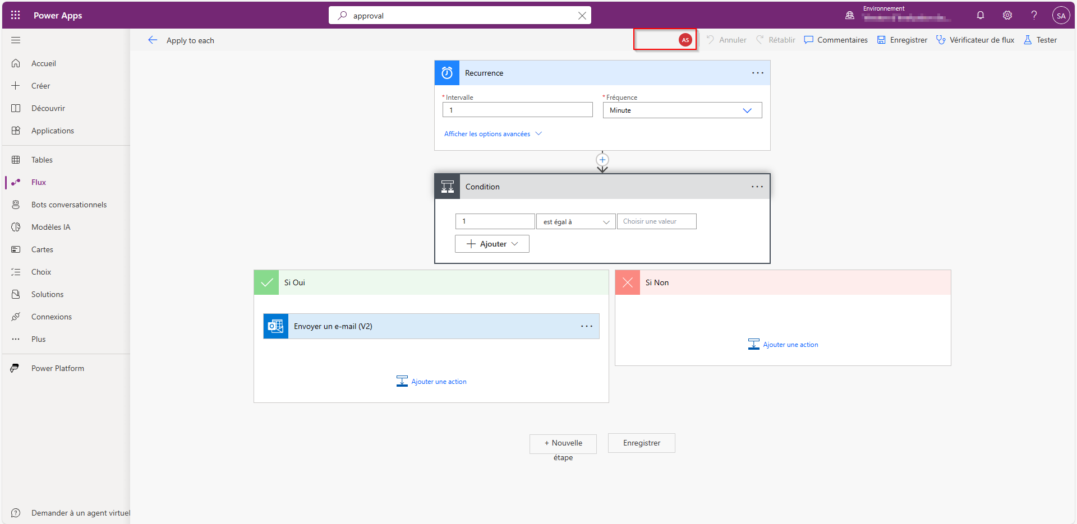
Task: Click Annuler in the command bar
Action: tap(726, 40)
